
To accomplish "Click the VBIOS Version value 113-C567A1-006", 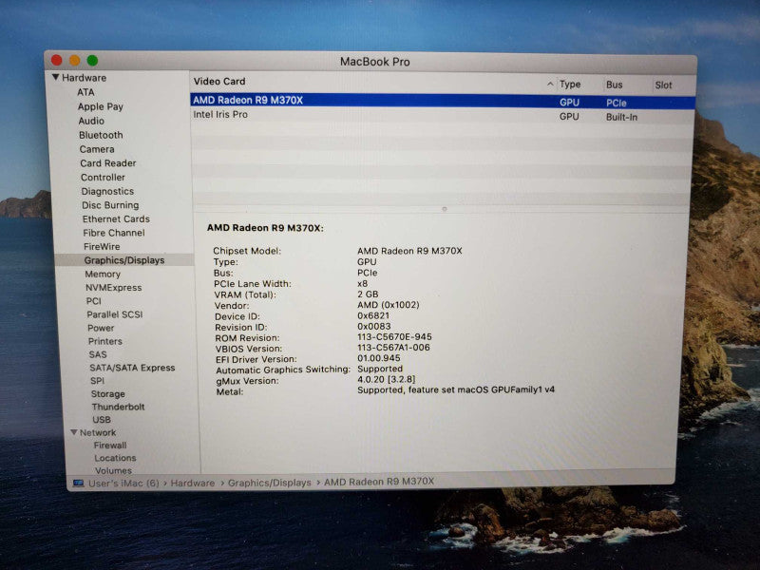I will [393, 348].
